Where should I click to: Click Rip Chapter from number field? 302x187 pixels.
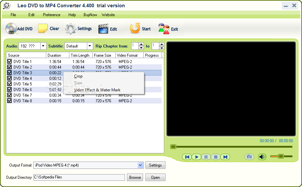click(x=135, y=46)
